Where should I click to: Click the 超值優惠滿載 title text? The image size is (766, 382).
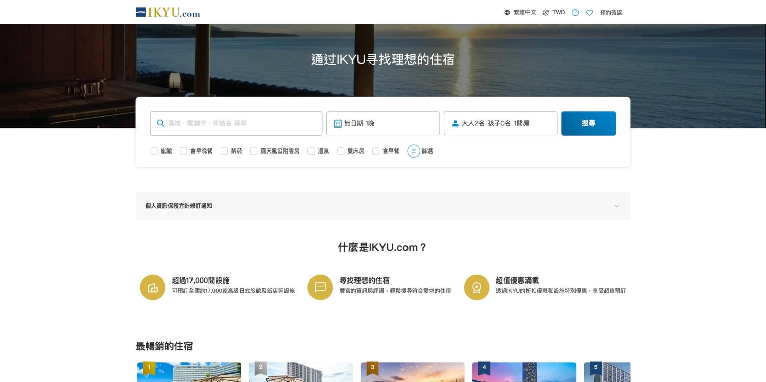tap(517, 281)
